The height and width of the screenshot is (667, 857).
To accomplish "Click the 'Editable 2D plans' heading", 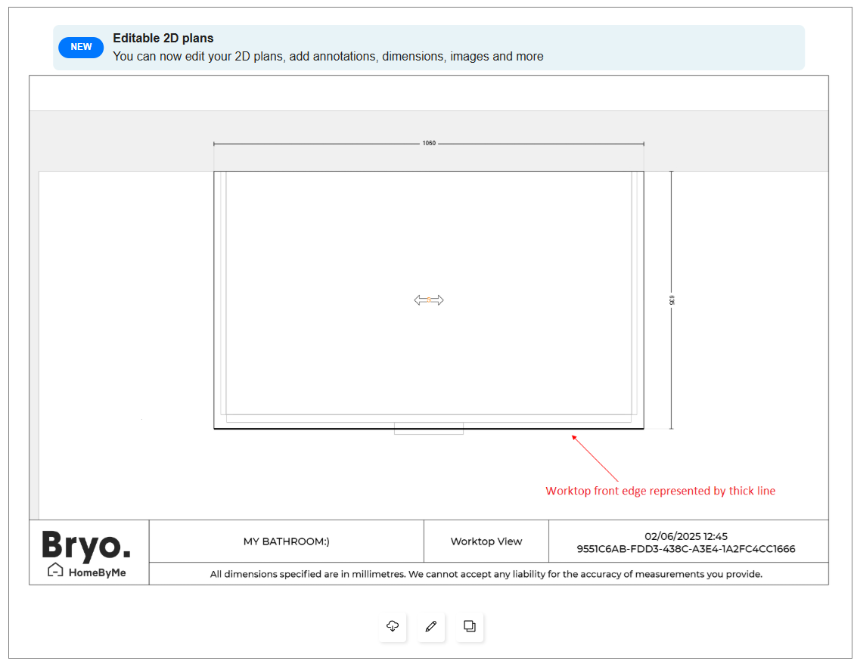I will point(163,39).
